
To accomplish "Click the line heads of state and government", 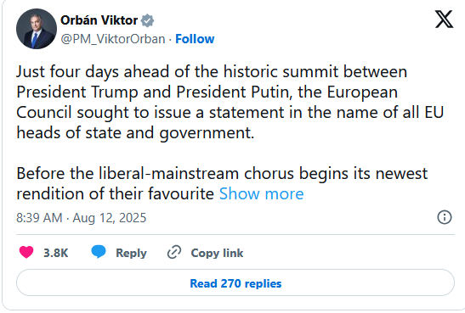I will [x=135, y=133].
